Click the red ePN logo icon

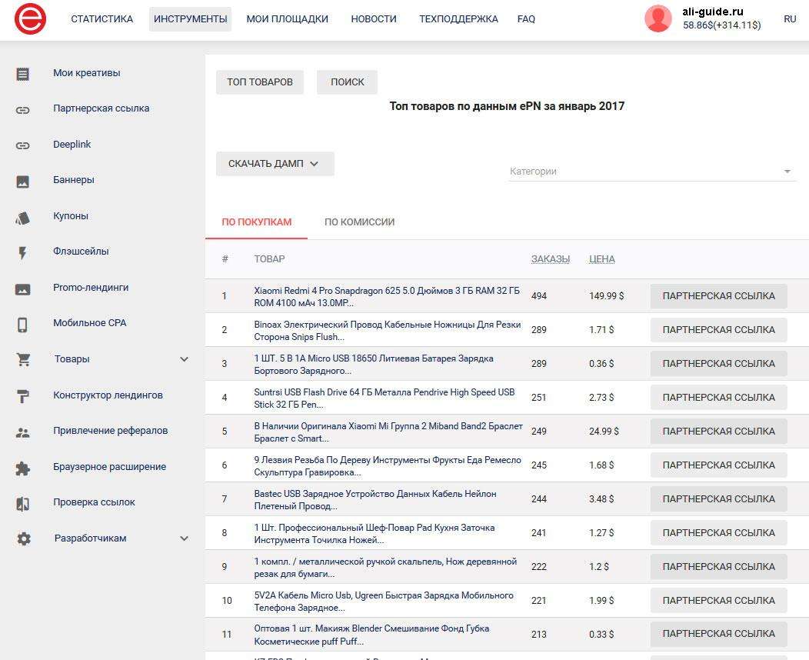30,18
